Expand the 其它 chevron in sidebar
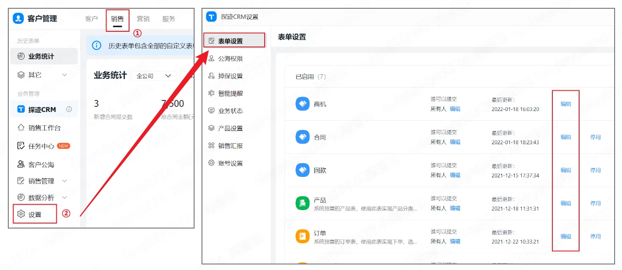The image size is (622, 270). 64,75
